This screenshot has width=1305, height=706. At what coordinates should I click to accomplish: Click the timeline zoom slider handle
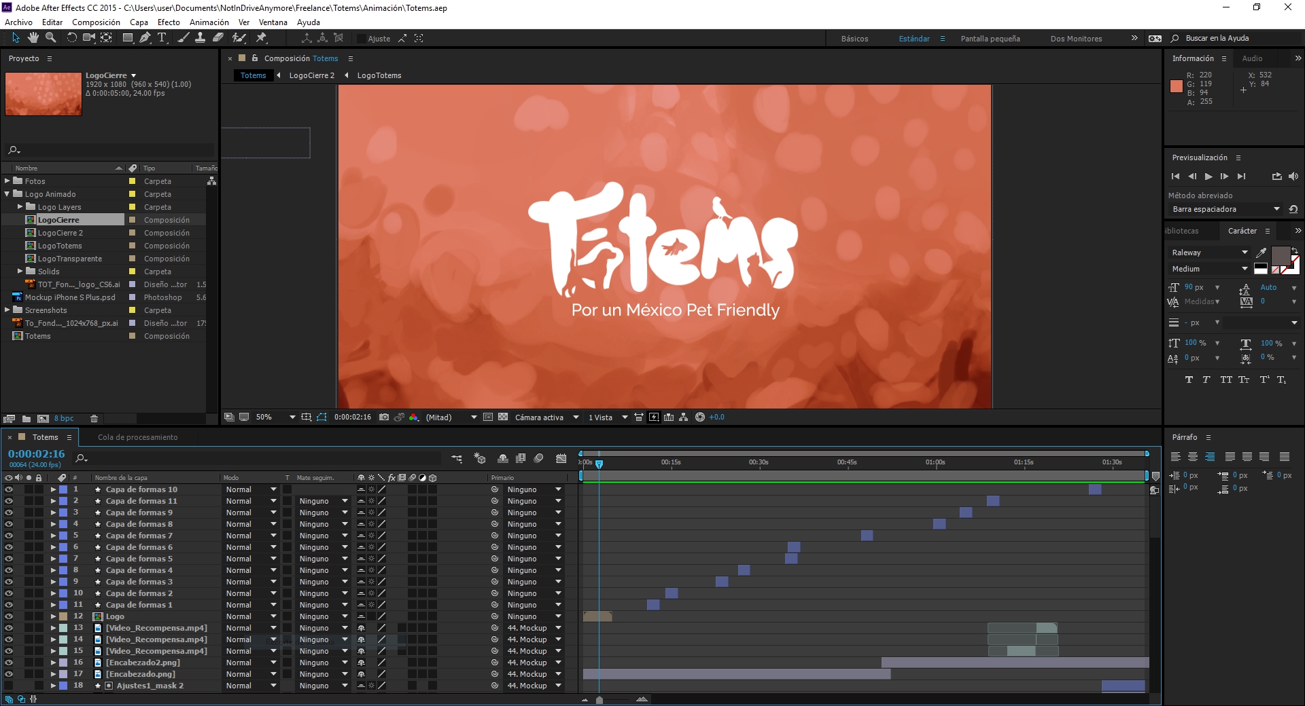point(599,700)
